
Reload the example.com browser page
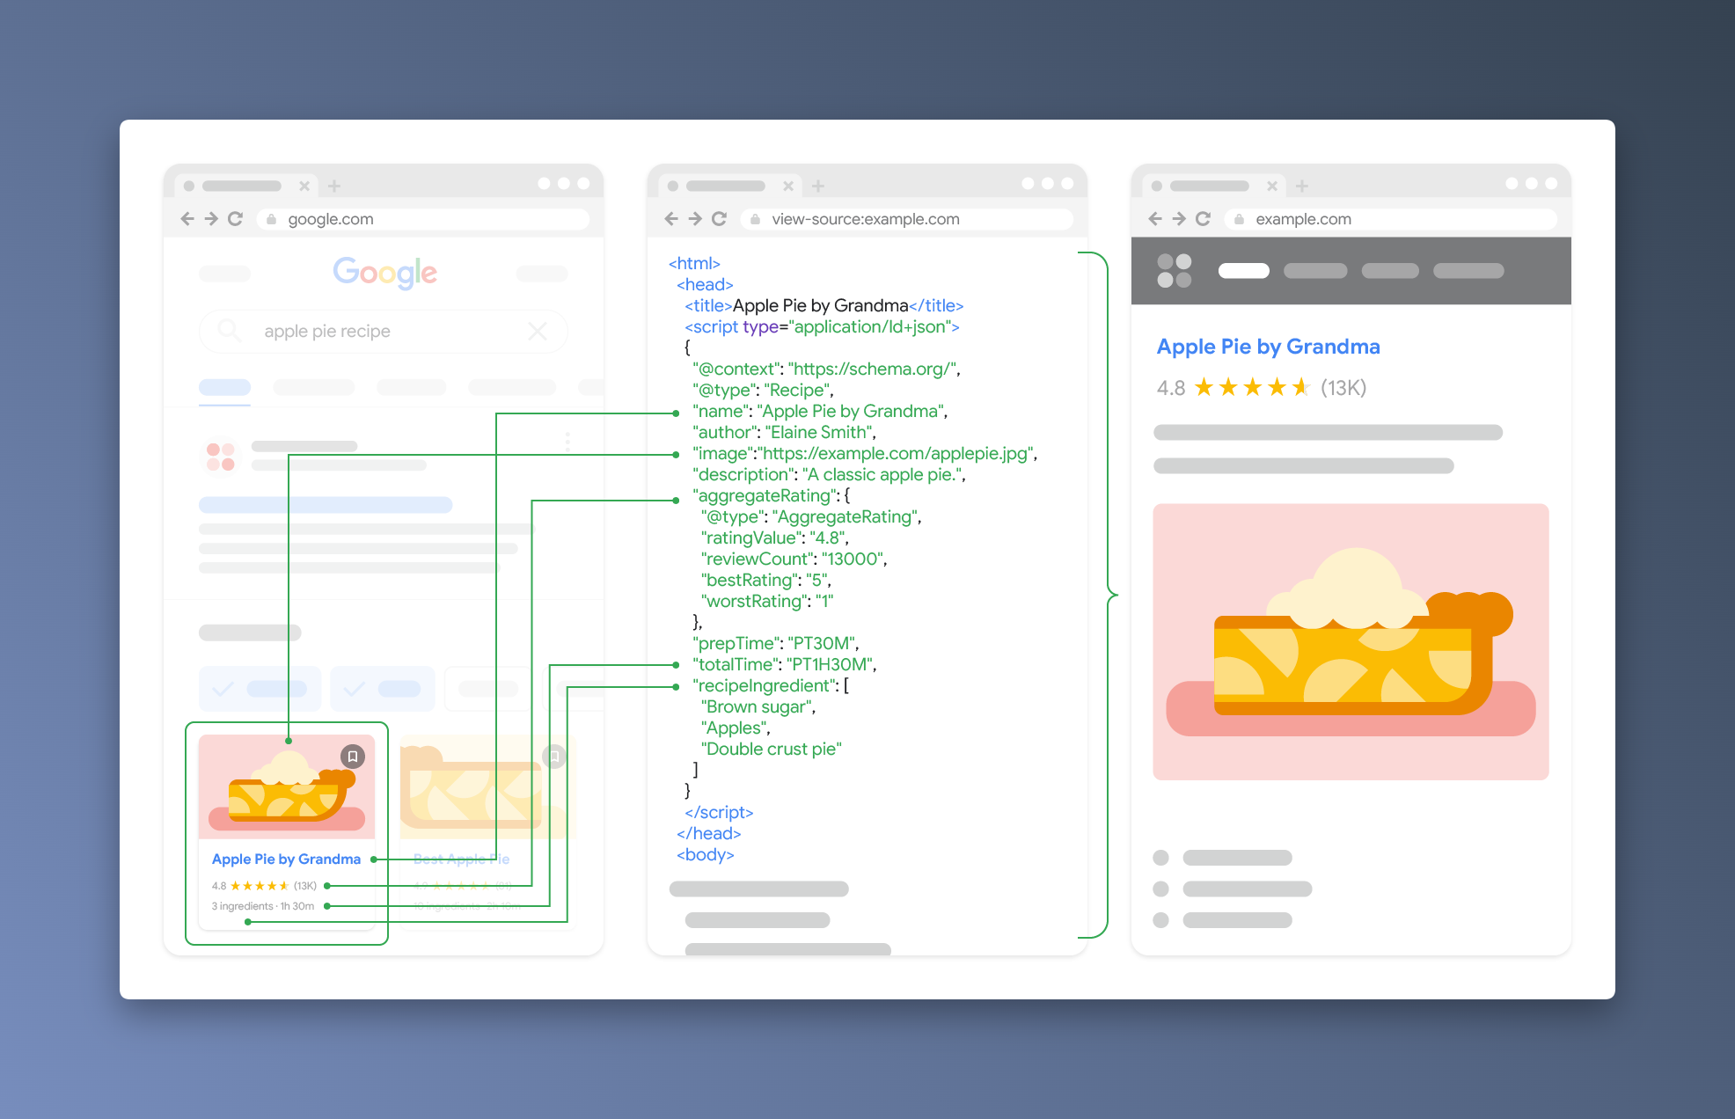tap(1203, 219)
